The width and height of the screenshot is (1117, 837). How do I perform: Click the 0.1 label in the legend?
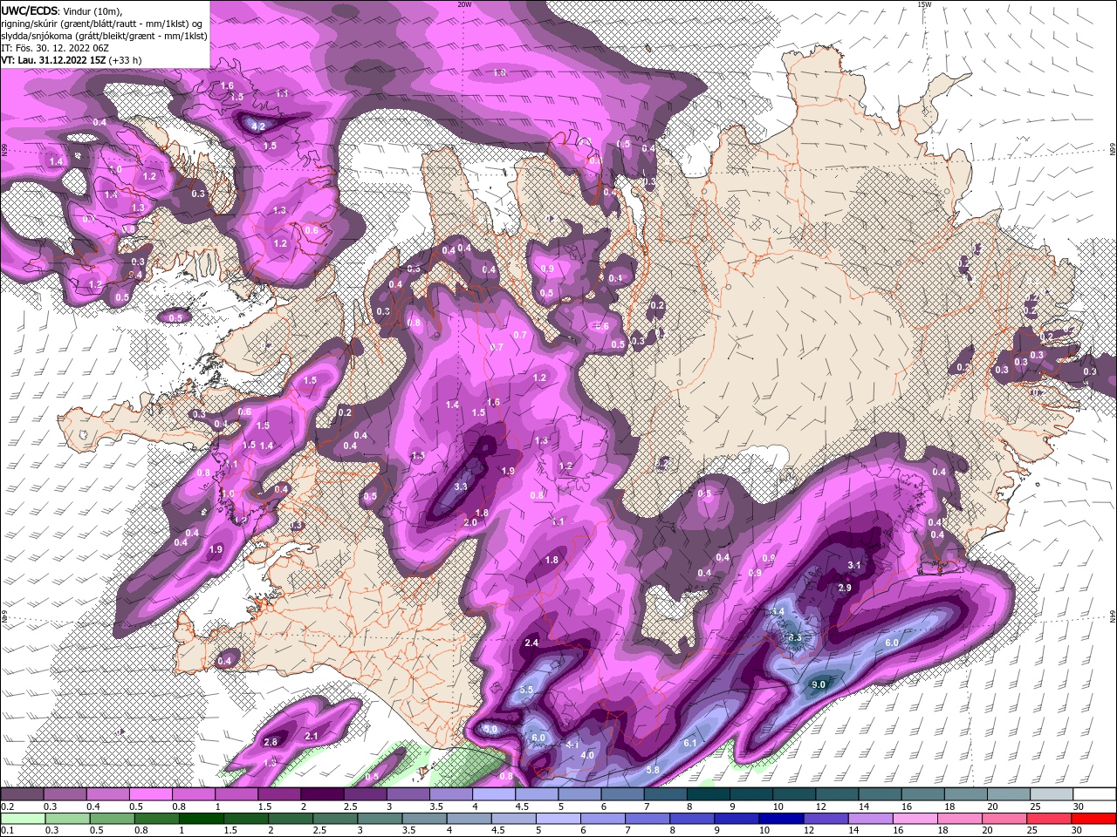pyautogui.click(x=5, y=830)
